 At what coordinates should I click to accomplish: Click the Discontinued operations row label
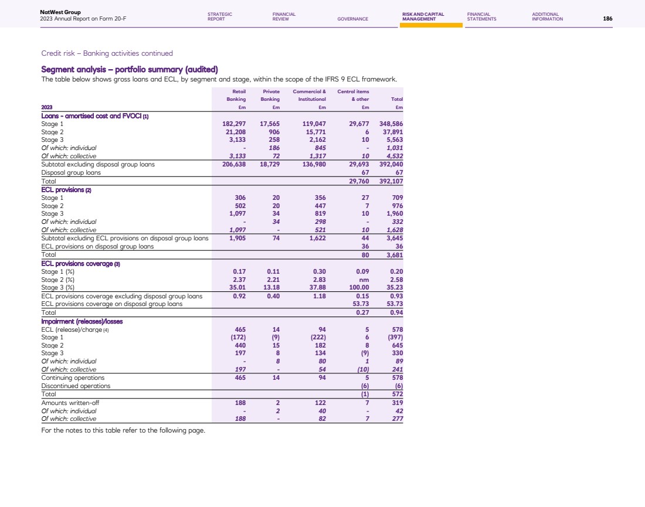click(x=76, y=386)
